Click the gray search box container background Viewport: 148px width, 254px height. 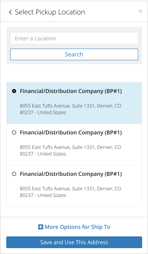point(74,30)
